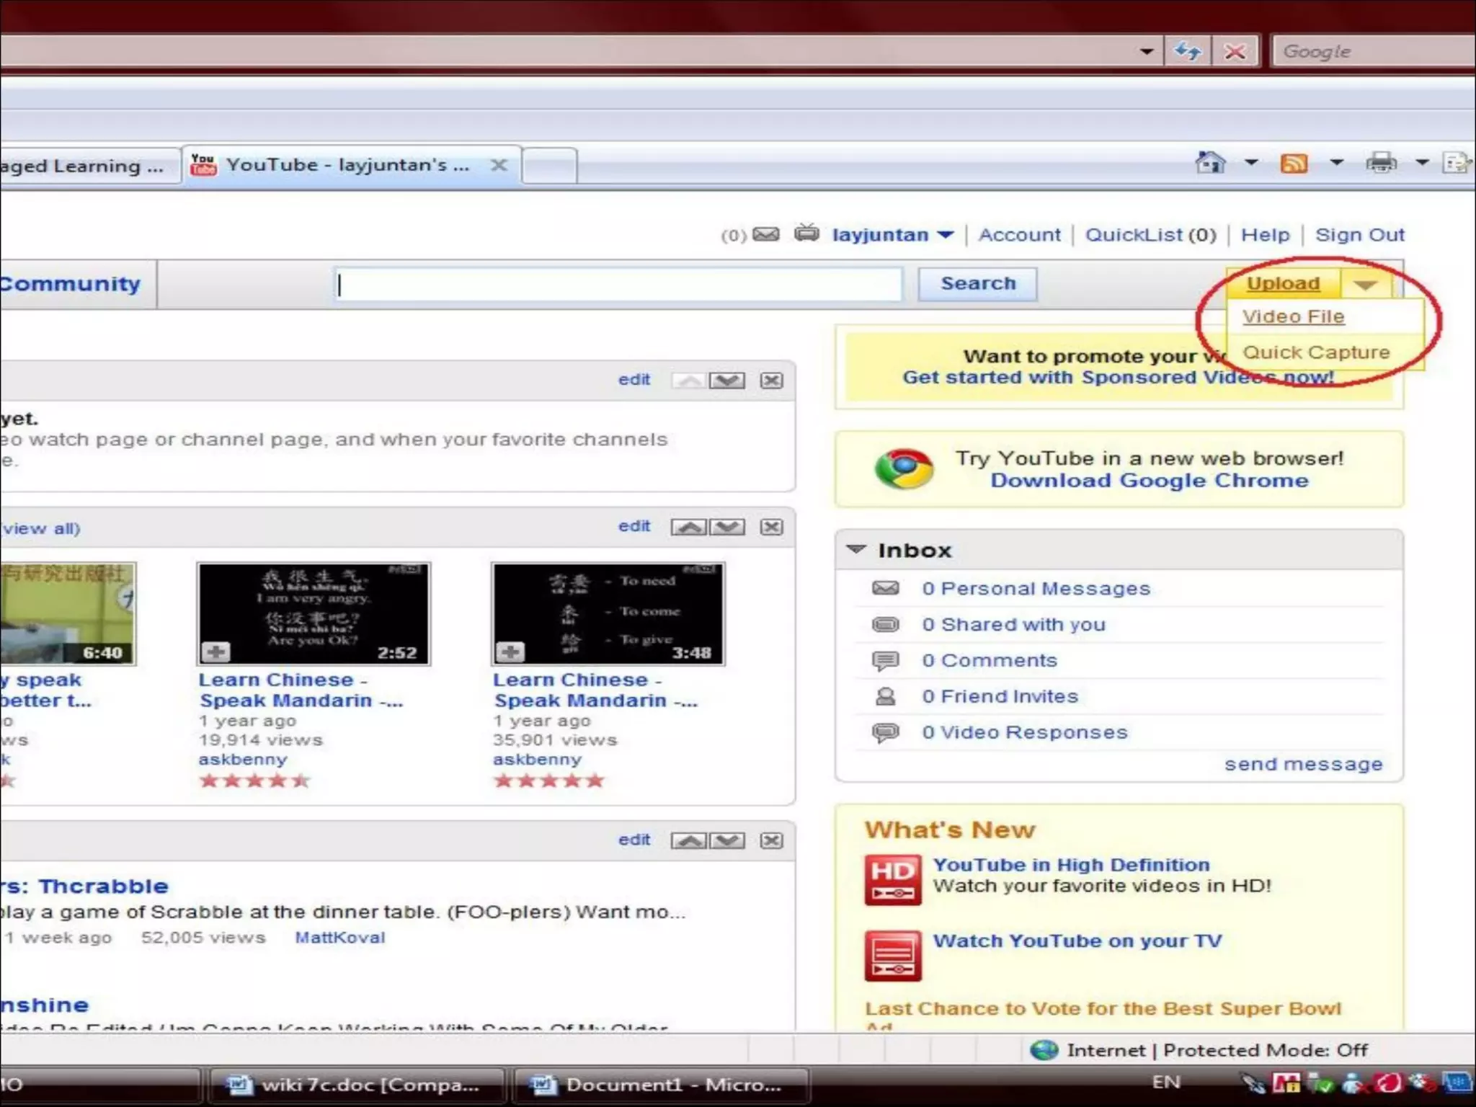
Task: Open the mail envelope icon beside (0)
Action: click(x=765, y=234)
